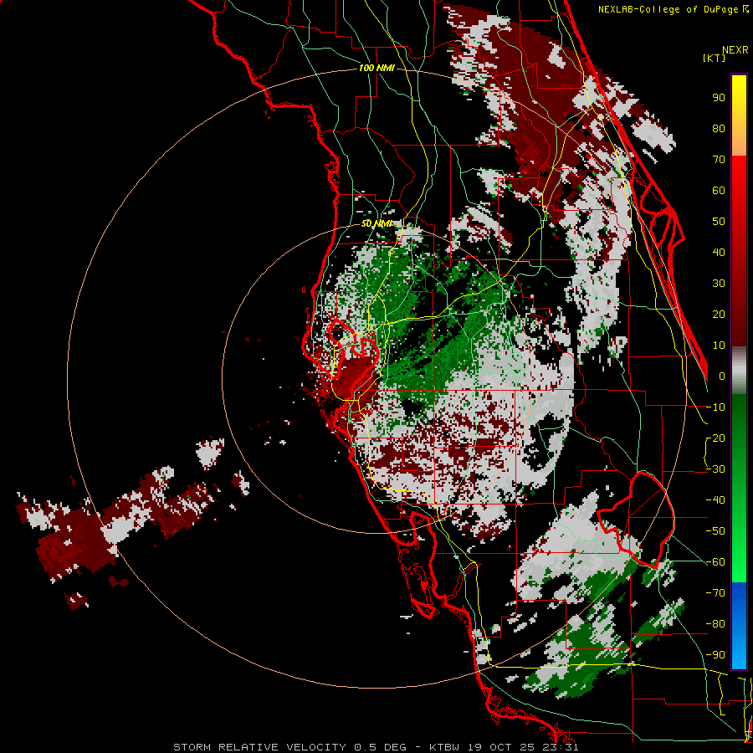
Task: Click the -20 value on the velocity scale
Action: coord(715,438)
